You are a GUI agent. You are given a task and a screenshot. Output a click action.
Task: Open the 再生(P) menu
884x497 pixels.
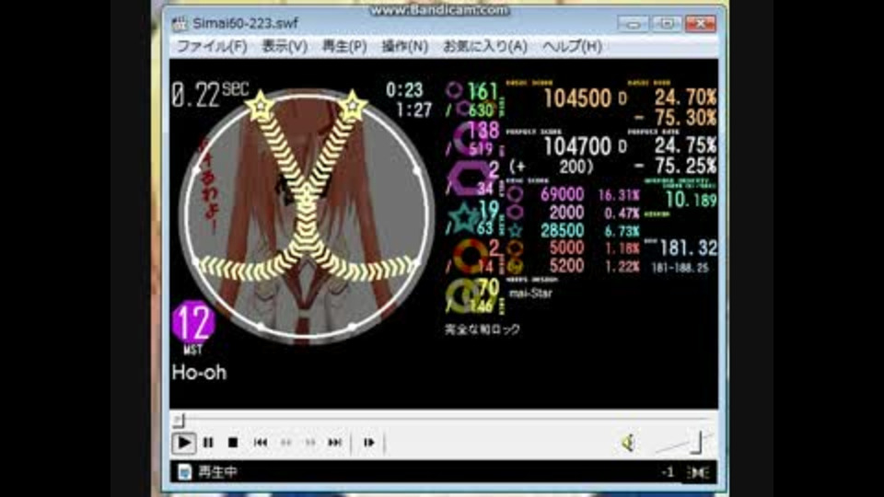coord(343,46)
